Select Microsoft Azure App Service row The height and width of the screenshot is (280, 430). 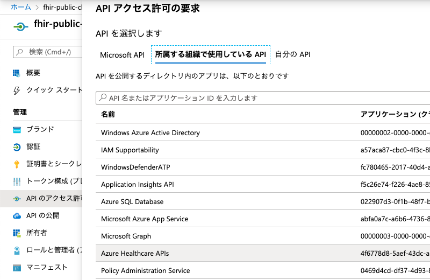[263, 219]
